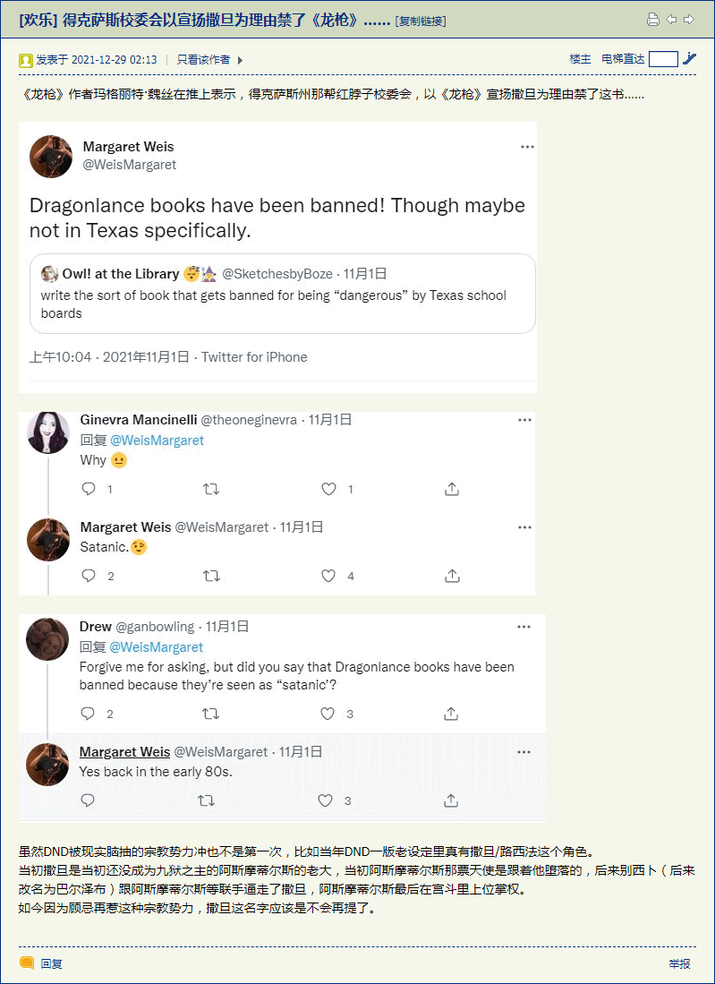
Task: Expand 只看该作者 arrow
Action: pos(240,60)
